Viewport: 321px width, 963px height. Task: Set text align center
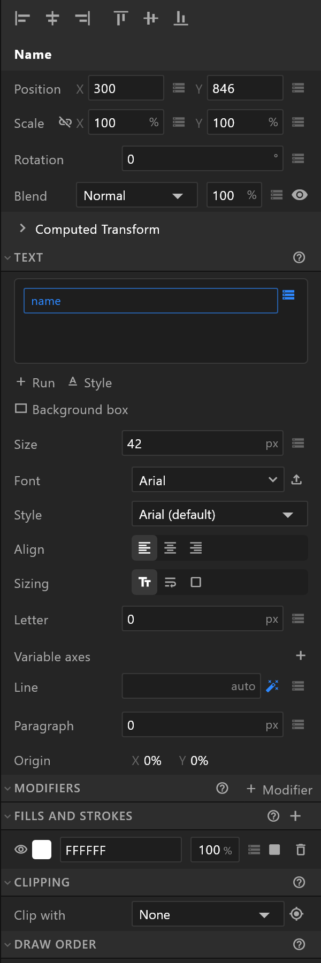point(170,548)
